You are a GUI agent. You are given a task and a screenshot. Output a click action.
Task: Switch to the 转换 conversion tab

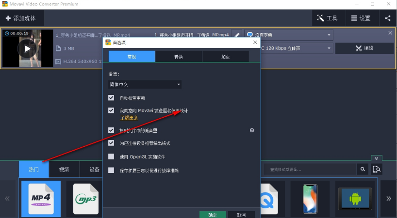179,57
